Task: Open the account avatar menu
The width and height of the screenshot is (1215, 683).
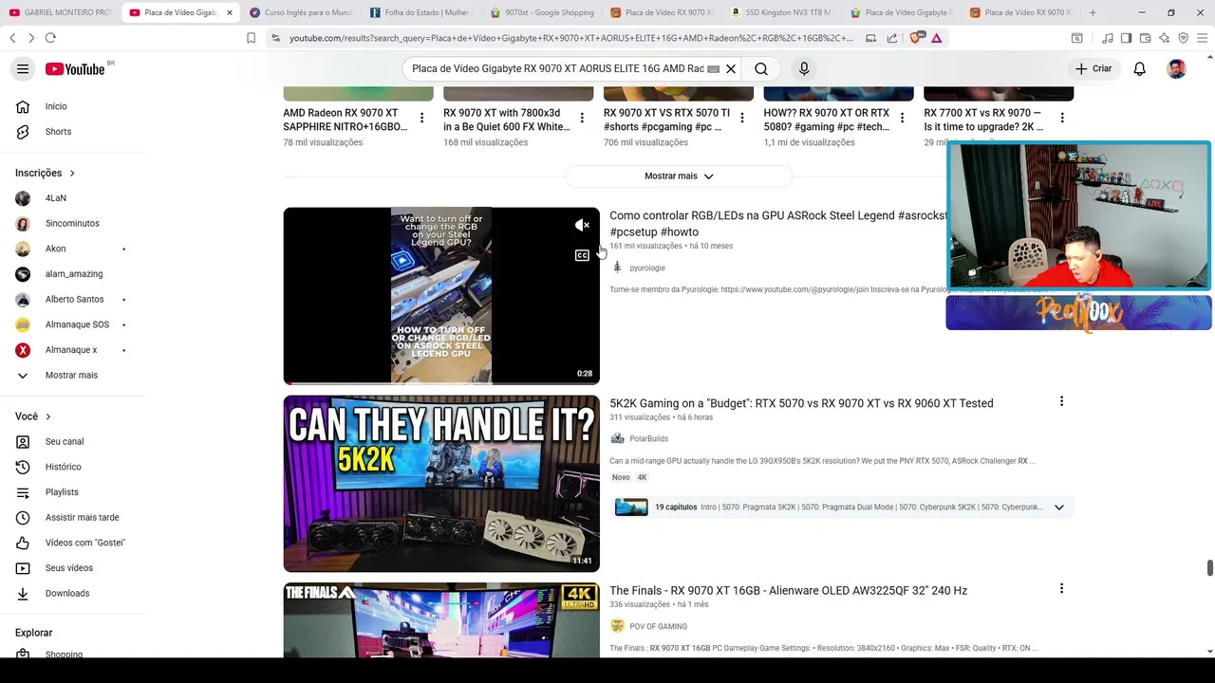Action: coord(1176,68)
